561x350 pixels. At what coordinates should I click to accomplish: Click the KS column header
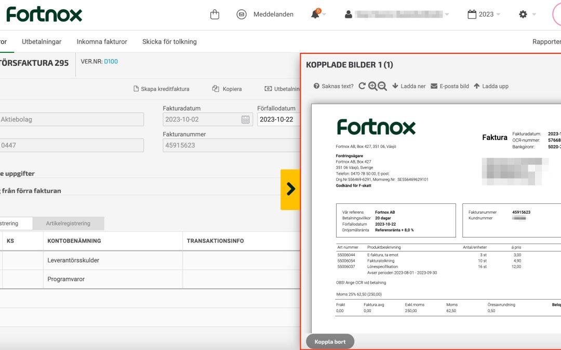click(x=10, y=241)
